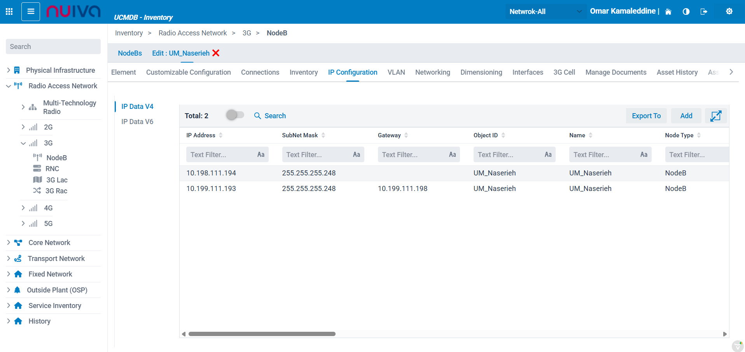Expand the 4G tree node

click(x=23, y=208)
